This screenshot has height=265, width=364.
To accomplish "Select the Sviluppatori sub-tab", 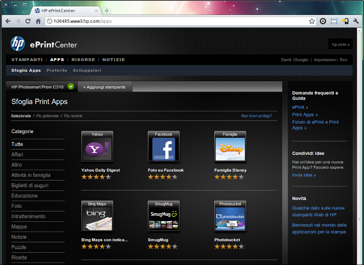I will [87, 70].
